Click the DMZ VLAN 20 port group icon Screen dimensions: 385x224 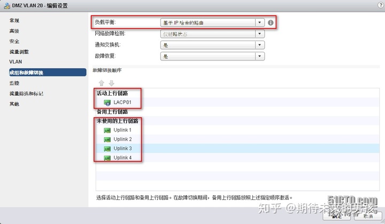pyautogui.click(x=7, y=5)
